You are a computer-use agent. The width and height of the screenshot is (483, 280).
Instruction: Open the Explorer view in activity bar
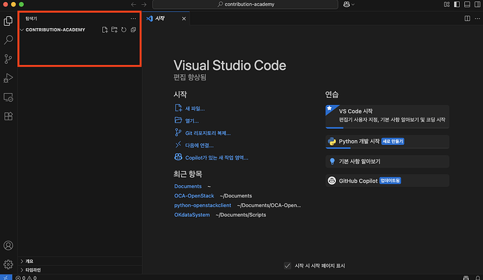(8, 21)
